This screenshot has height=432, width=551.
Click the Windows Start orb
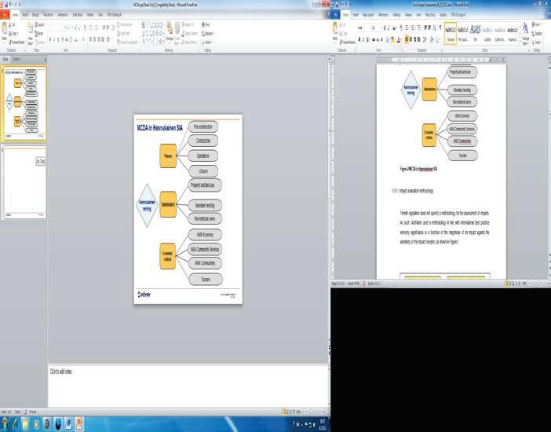[4, 424]
